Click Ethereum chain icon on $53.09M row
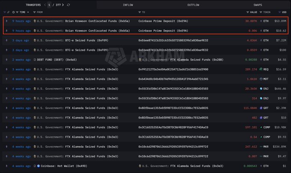Screen dimensions: 291x173 pyautogui.click(x=6, y=21)
